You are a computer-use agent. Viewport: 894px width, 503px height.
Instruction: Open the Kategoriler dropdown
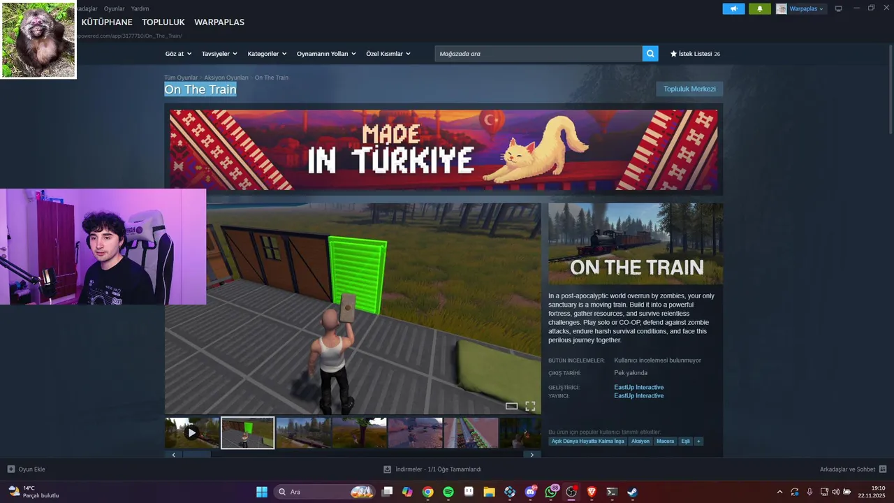point(267,54)
